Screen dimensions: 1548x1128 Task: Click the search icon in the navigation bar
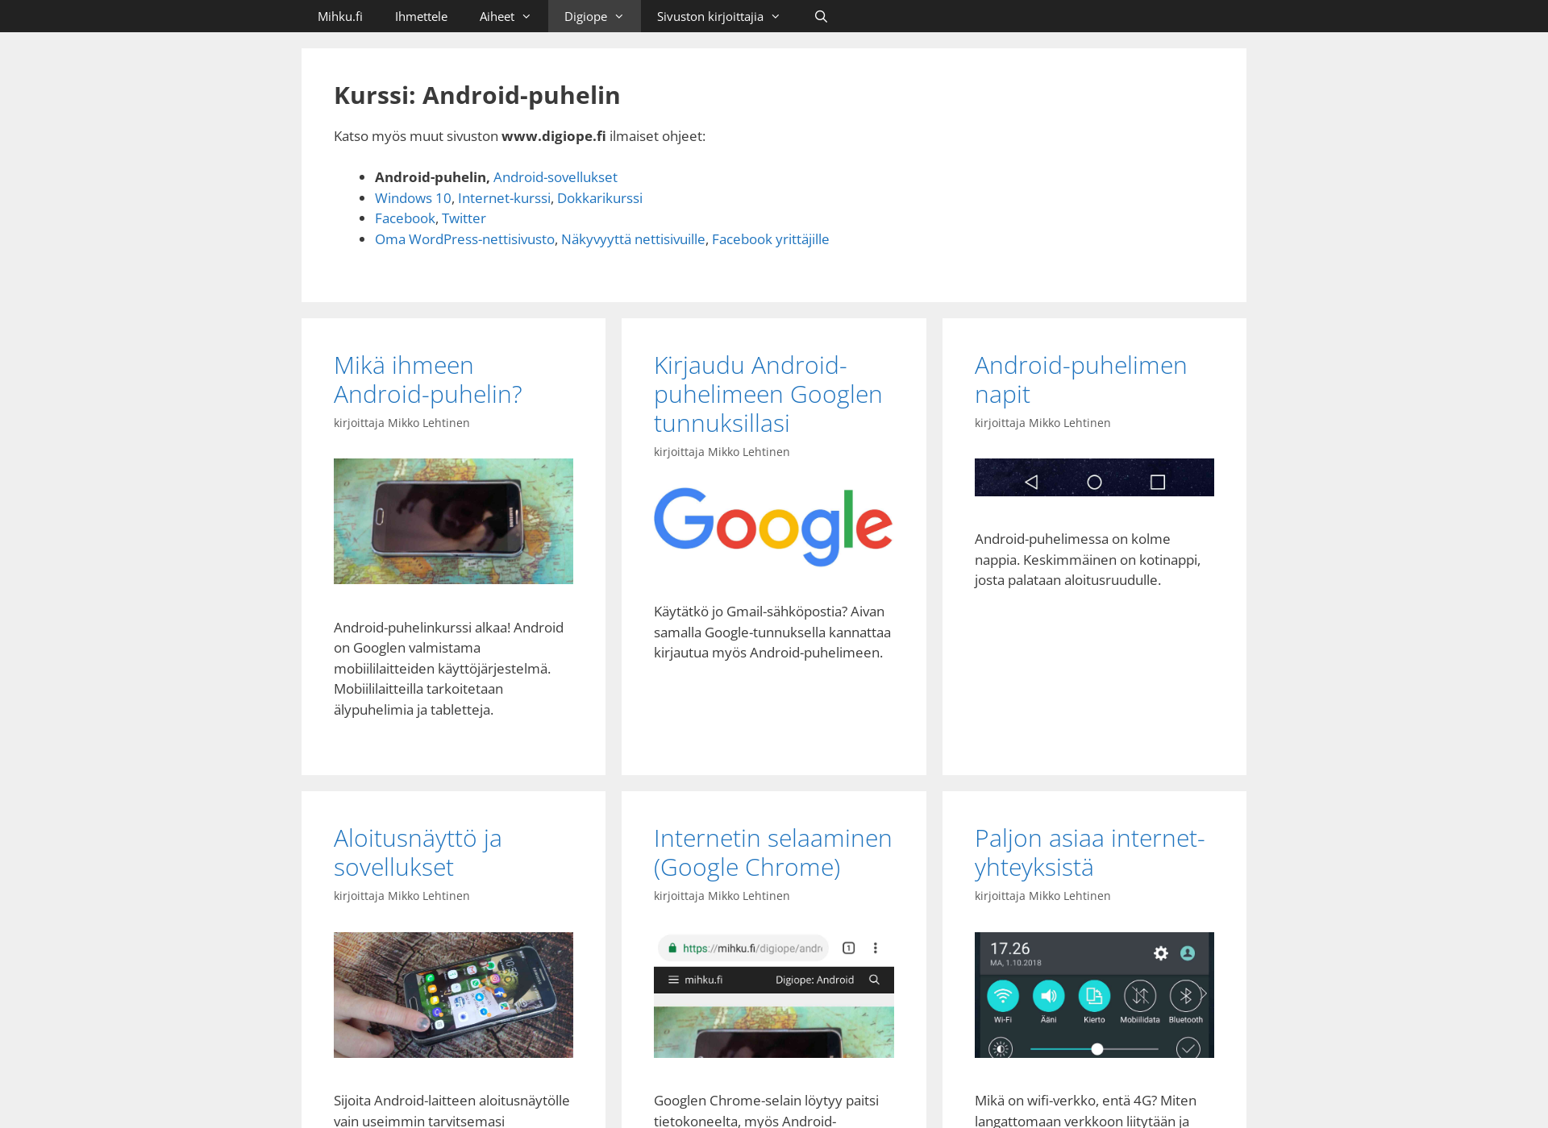821,15
